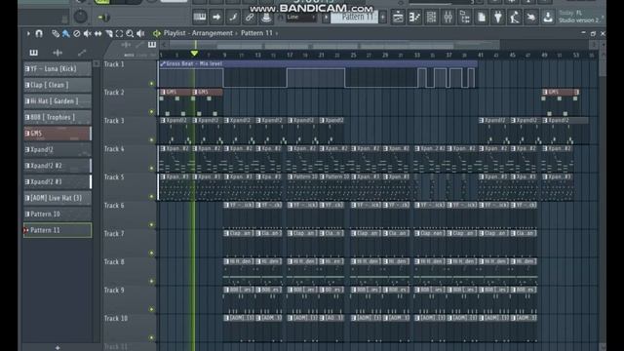Click arrow left of Pattern 11 selector
This screenshot has height=351, width=624.
[326, 18]
